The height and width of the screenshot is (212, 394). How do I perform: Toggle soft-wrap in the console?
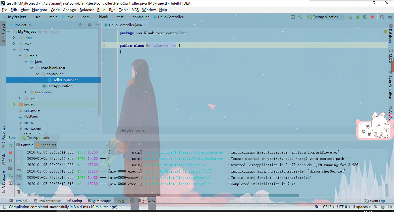[x=19, y=169]
